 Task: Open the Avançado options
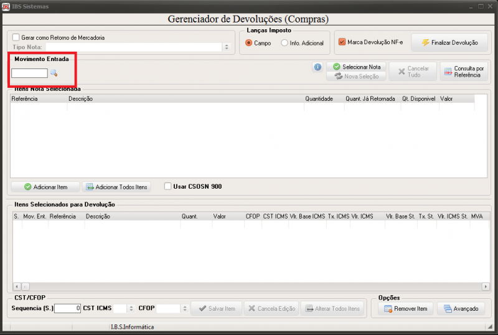[x=461, y=309]
